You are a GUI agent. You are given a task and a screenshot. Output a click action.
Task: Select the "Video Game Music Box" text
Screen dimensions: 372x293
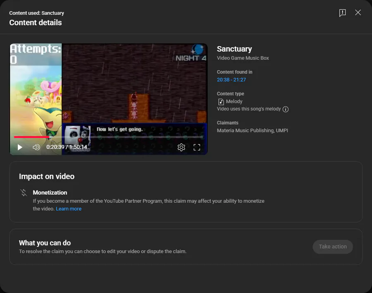(x=243, y=58)
